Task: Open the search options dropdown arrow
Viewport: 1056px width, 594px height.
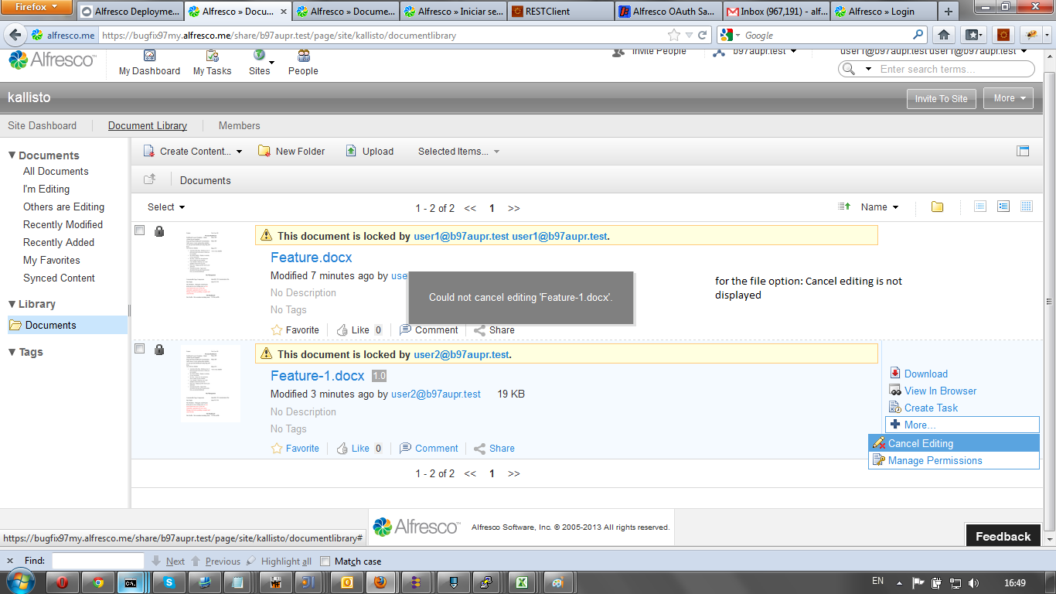Action: tap(870, 70)
